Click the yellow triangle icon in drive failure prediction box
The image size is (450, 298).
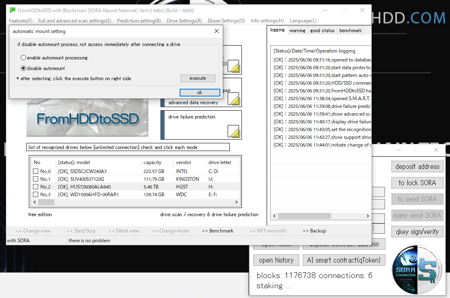233,131
